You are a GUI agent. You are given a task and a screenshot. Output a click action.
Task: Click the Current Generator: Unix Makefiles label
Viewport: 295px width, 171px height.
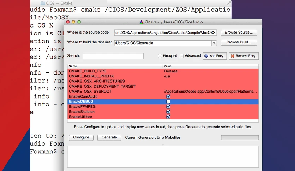pyautogui.click(x=153, y=138)
